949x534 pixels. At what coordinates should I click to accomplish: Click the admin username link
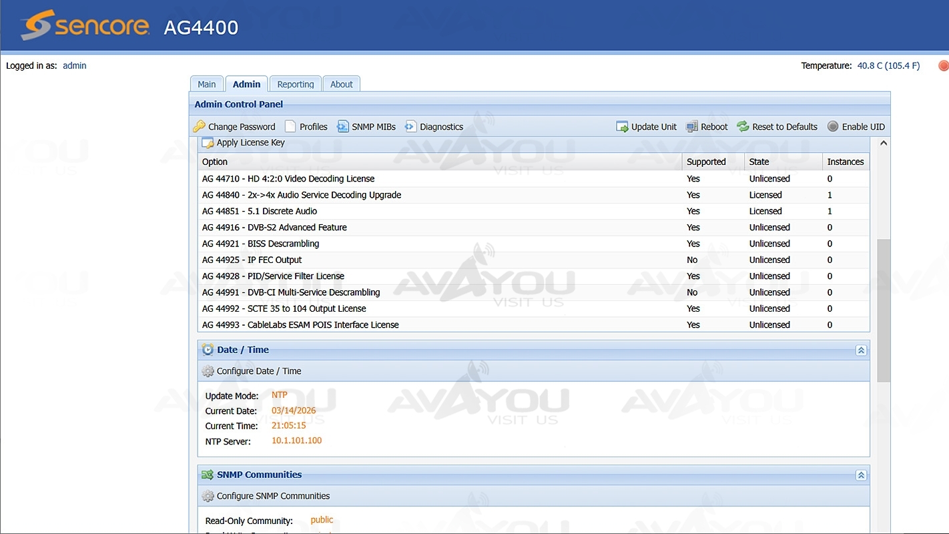coord(75,65)
